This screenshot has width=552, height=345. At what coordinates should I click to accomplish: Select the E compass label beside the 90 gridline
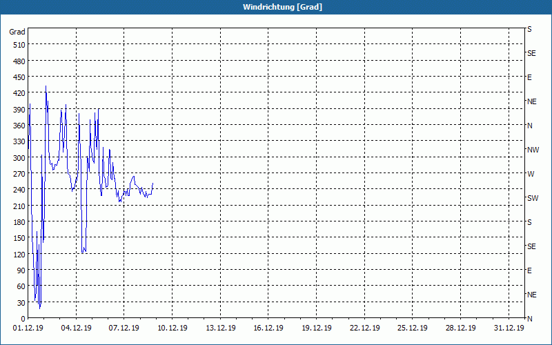[x=529, y=270]
